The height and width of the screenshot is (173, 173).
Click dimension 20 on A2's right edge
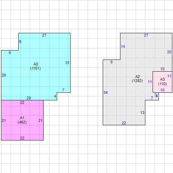coord(169,52)
